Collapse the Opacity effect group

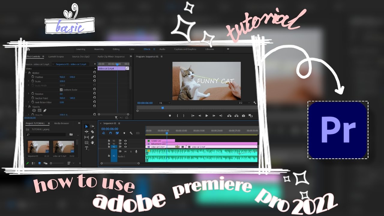(26, 106)
